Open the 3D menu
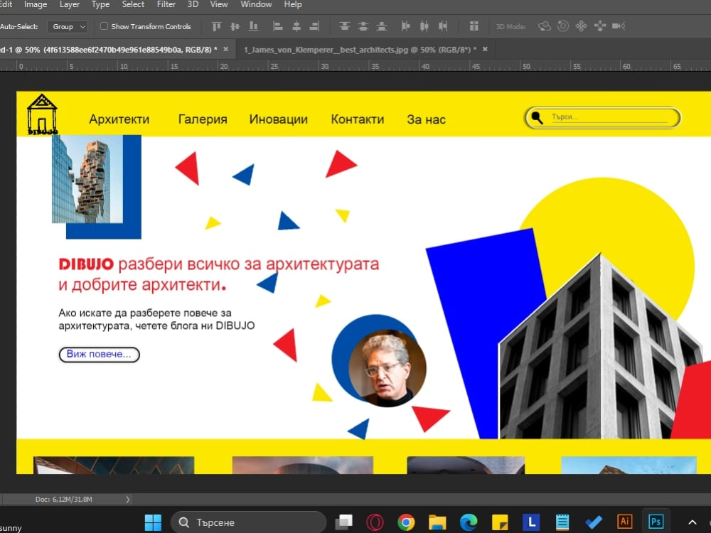Image resolution: width=711 pixels, height=533 pixels. (x=193, y=4)
